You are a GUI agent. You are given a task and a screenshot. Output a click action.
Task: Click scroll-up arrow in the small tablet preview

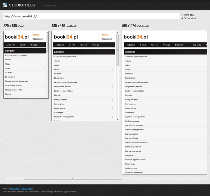pyautogui.click(x=117, y=33)
